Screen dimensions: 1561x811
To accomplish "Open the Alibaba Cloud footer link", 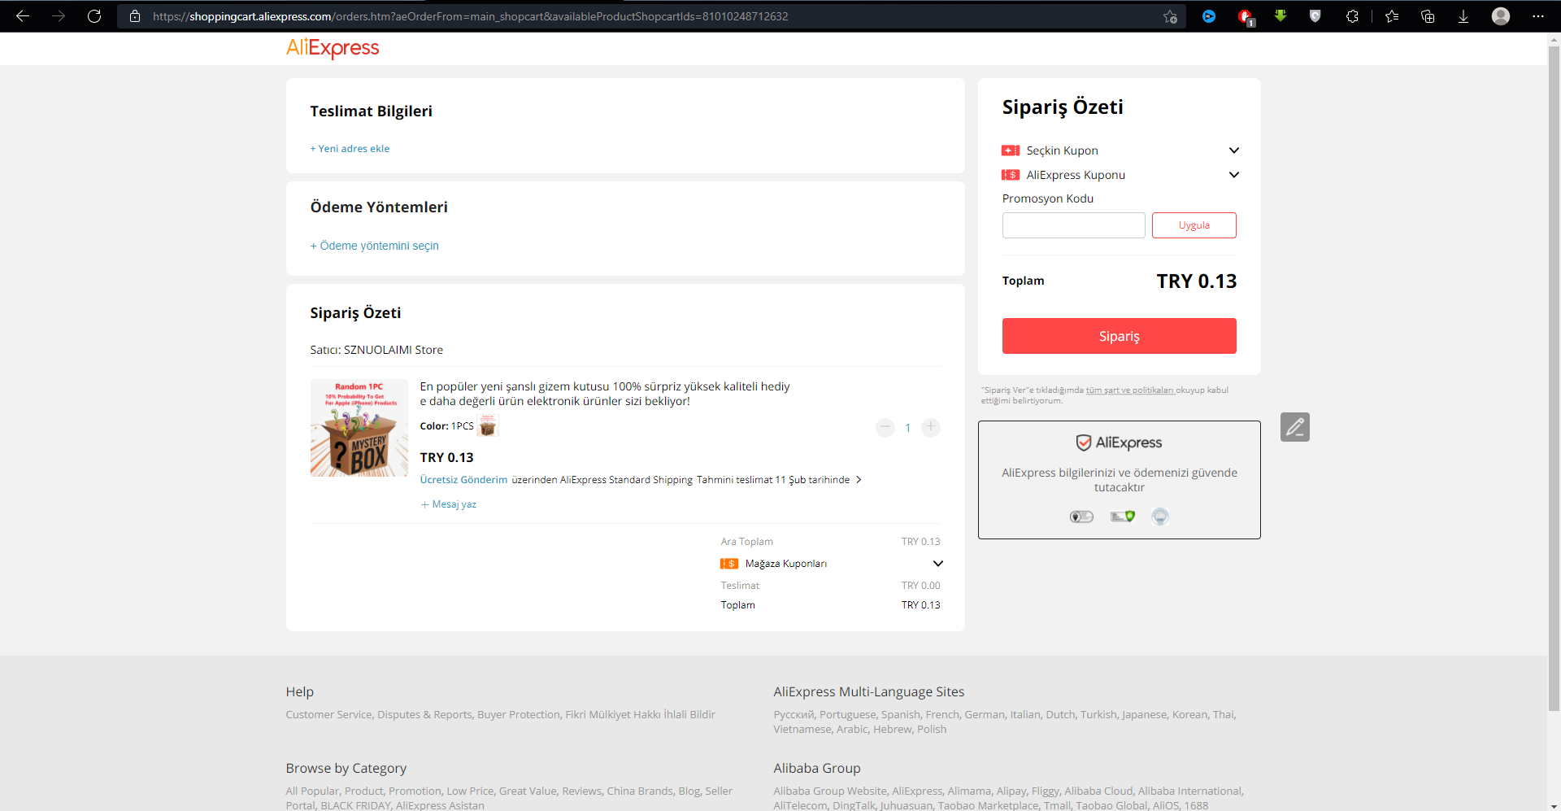I will [x=1098, y=791].
